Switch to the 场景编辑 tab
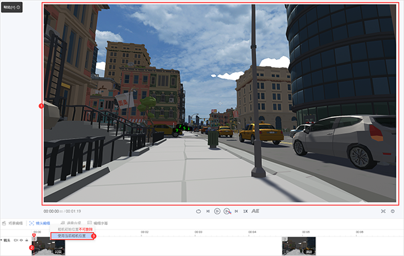The width and height of the screenshot is (404, 256). pos(13,223)
